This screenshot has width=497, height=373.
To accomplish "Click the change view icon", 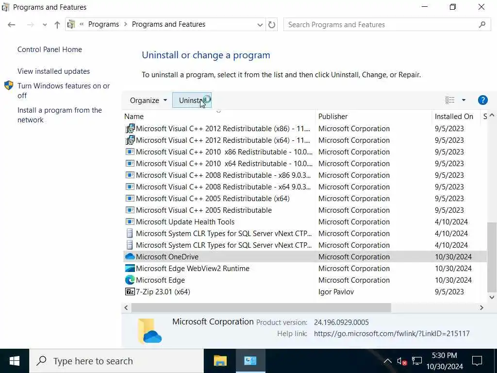I will click(x=450, y=100).
